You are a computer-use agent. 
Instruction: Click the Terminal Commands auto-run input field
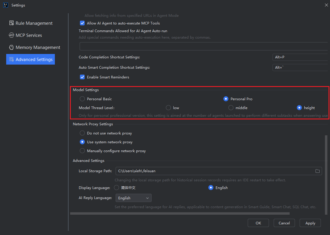tap(203, 46)
